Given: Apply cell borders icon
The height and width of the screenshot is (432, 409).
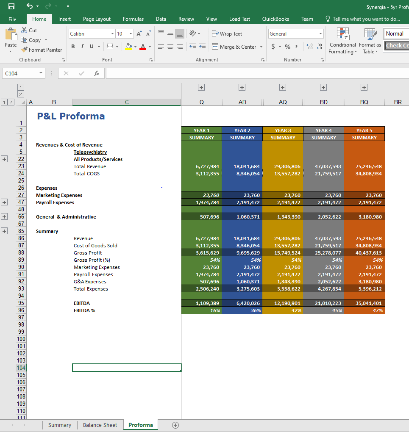Looking at the screenshot, I should 110,47.
